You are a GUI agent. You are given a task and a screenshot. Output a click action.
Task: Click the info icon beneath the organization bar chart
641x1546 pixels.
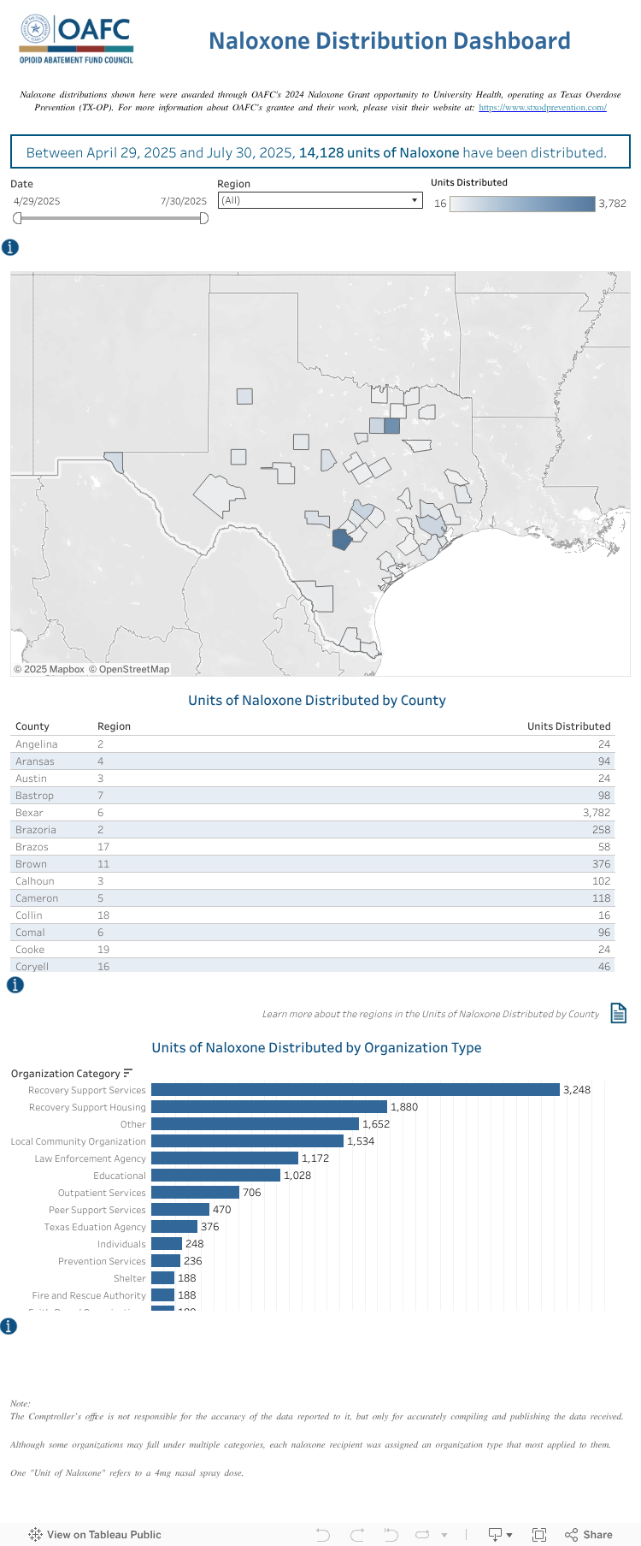click(9, 1326)
